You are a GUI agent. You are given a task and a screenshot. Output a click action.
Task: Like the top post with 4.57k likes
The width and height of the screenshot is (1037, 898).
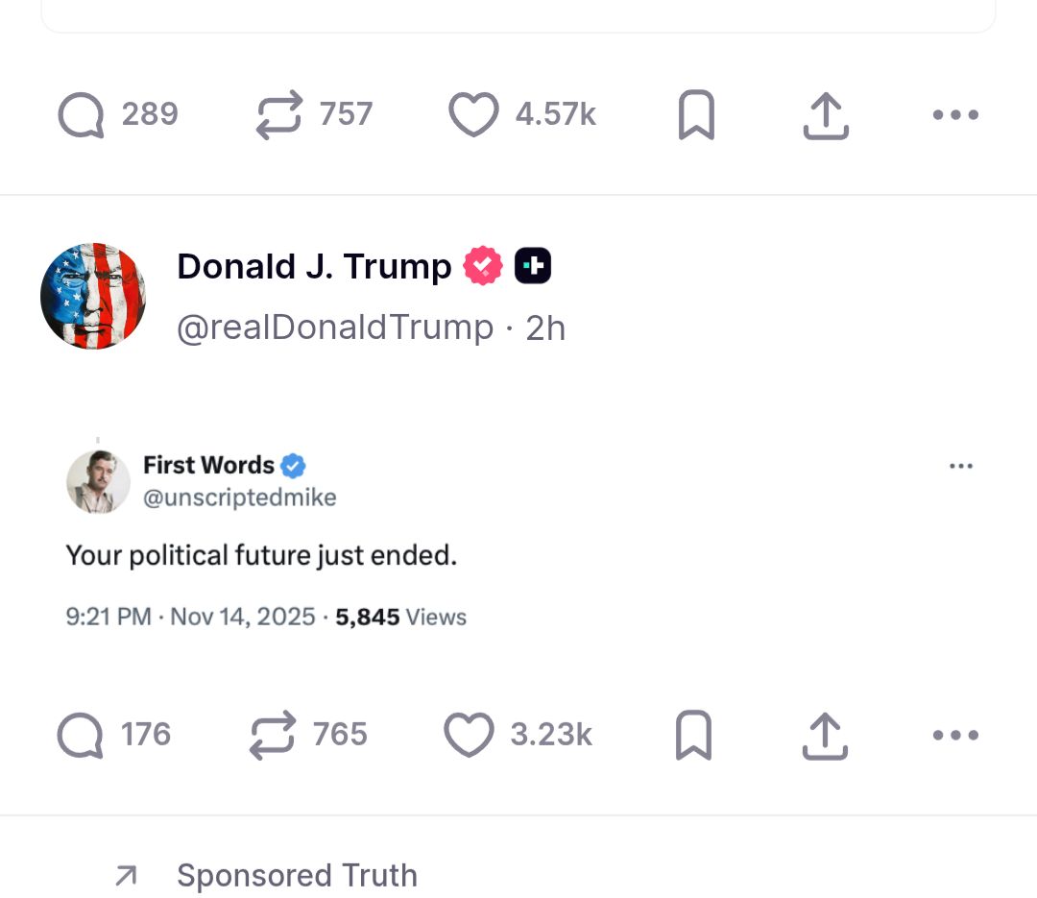474,115
